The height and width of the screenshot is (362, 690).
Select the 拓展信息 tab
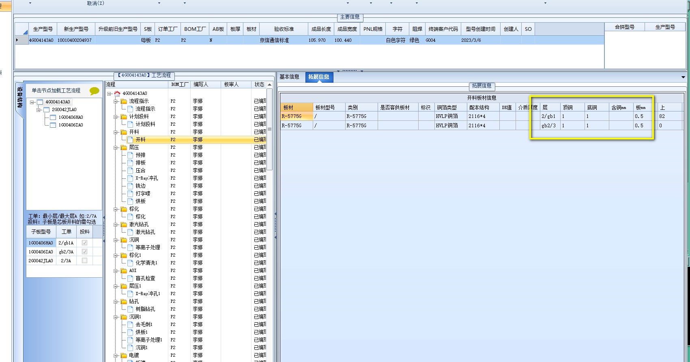pos(319,77)
